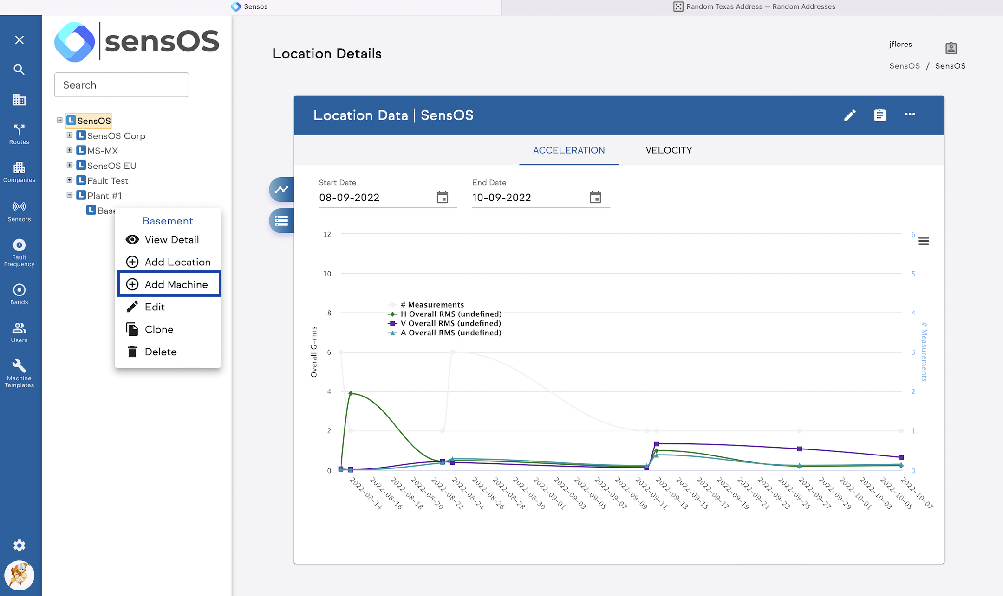Click the first SensOS breadcrumb link

coord(905,66)
